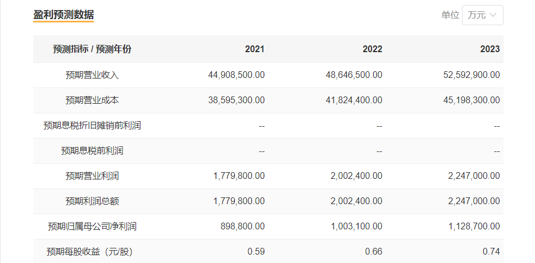Select the 预期息税前利润 row label

pos(92,151)
